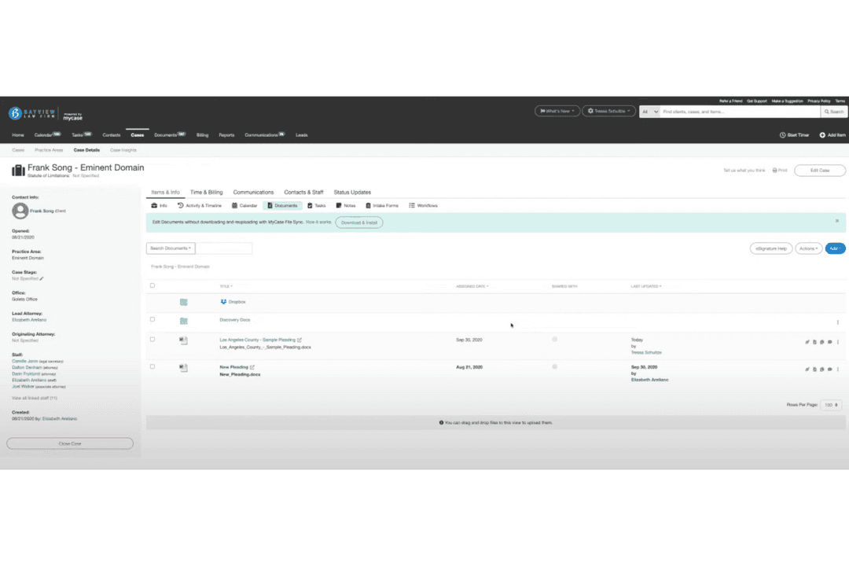Check the Los Angeles County pleading checkbox
This screenshot has width=849, height=566.
click(153, 340)
